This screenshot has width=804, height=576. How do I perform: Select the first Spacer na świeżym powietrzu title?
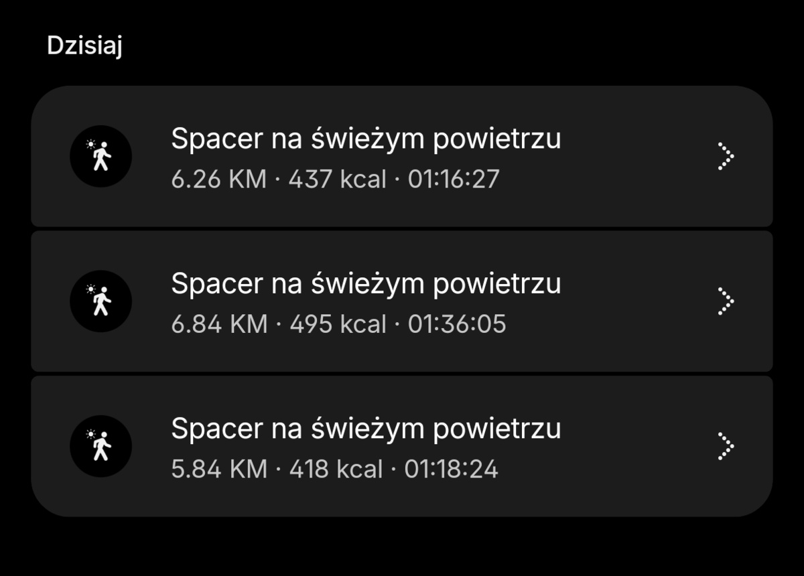click(366, 139)
